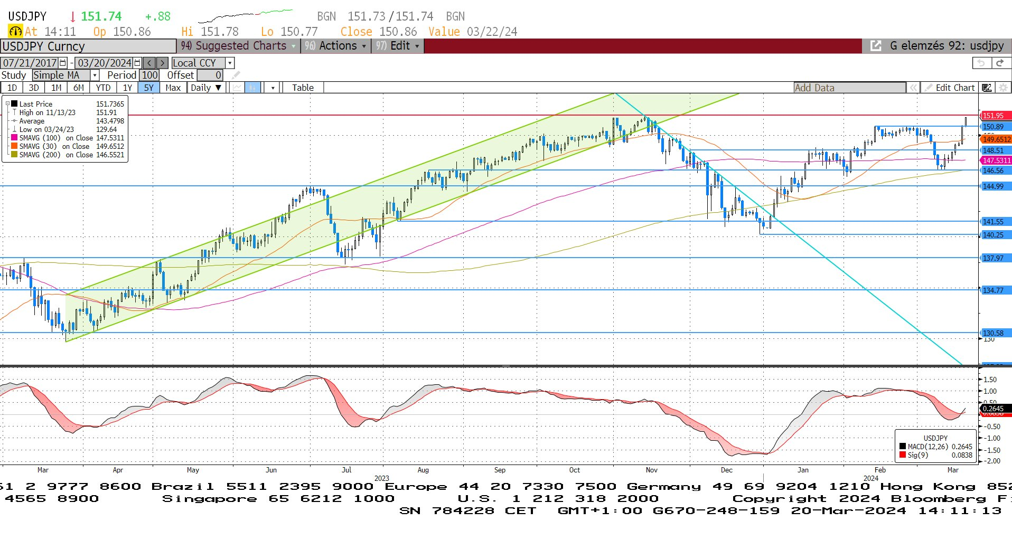
Task: Expand the Suggested Charts menu
Action: pyautogui.click(x=238, y=46)
